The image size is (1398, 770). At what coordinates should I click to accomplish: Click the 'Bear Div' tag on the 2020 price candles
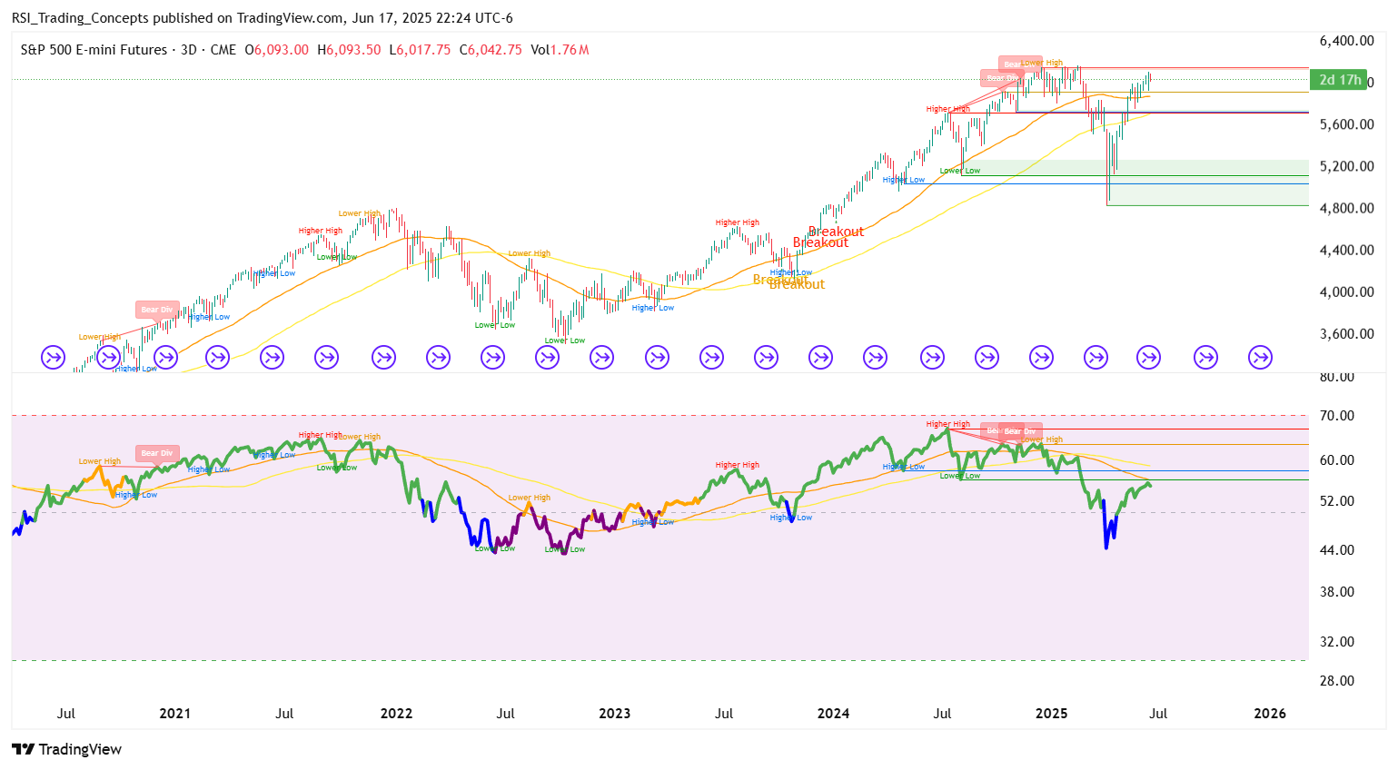click(x=157, y=310)
